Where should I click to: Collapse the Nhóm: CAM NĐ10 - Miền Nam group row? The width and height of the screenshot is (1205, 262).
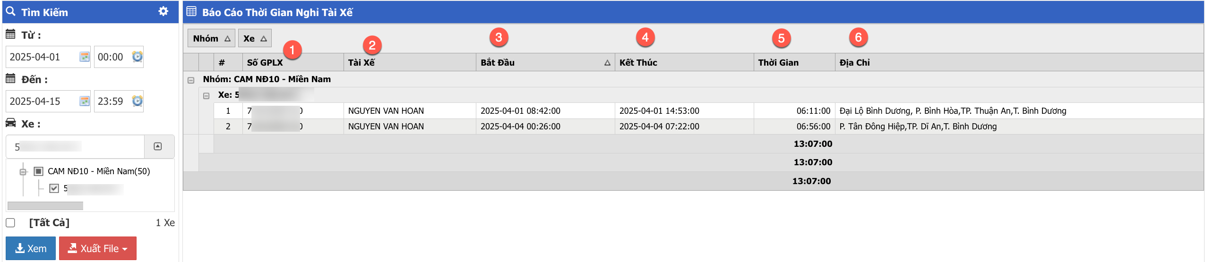point(191,80)
